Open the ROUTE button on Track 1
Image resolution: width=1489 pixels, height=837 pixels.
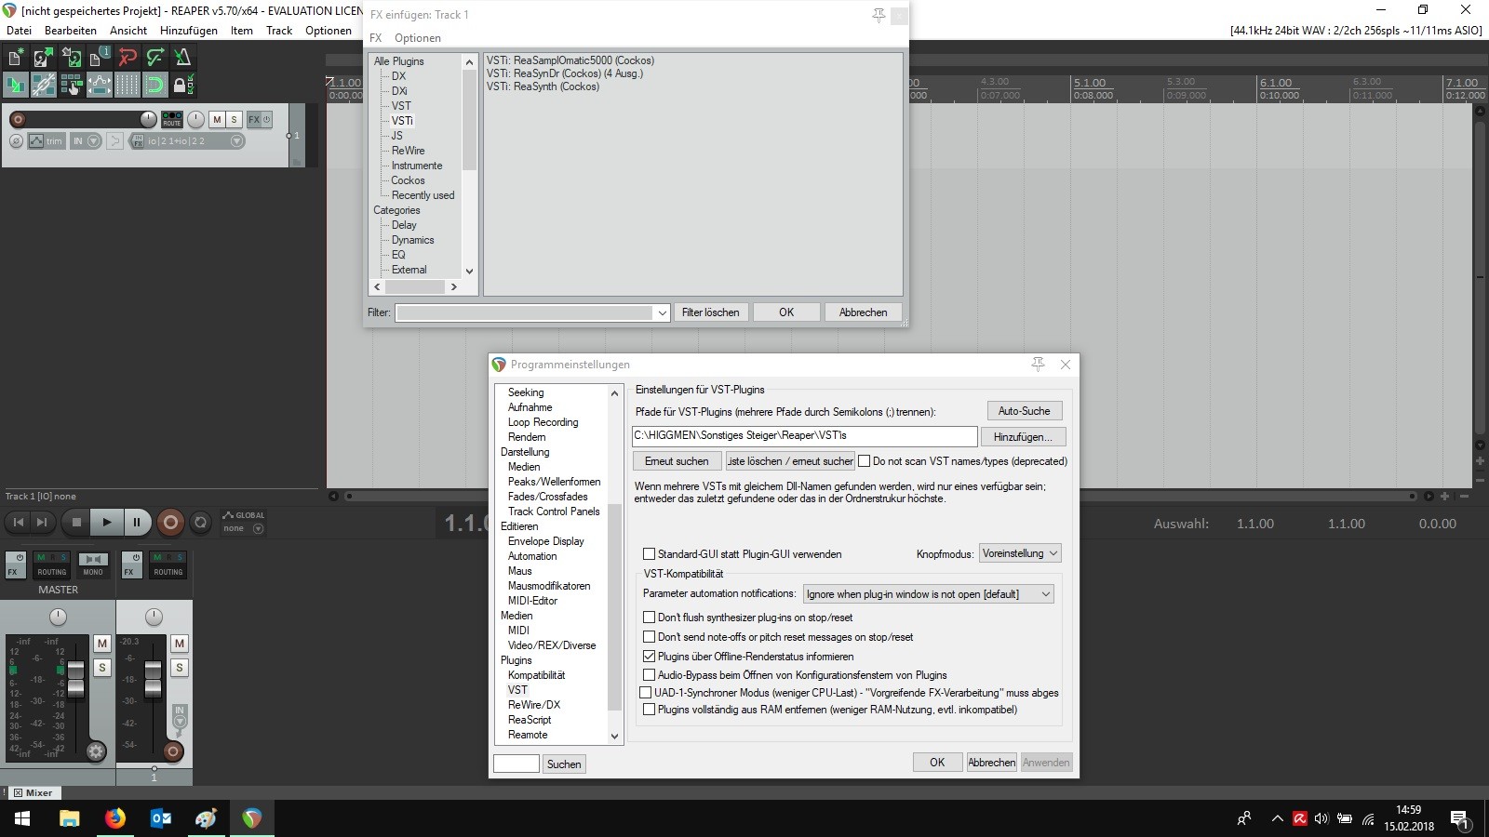coord(172,119)
